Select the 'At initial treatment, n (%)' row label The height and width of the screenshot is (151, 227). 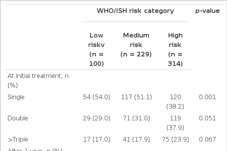pos(38,81)
